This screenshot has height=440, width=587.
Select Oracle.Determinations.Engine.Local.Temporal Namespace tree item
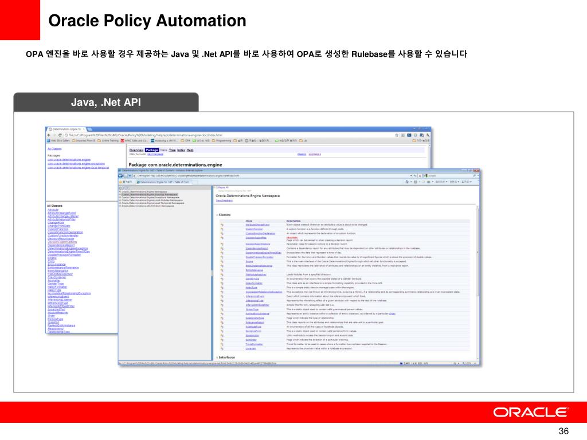[152, 203]
